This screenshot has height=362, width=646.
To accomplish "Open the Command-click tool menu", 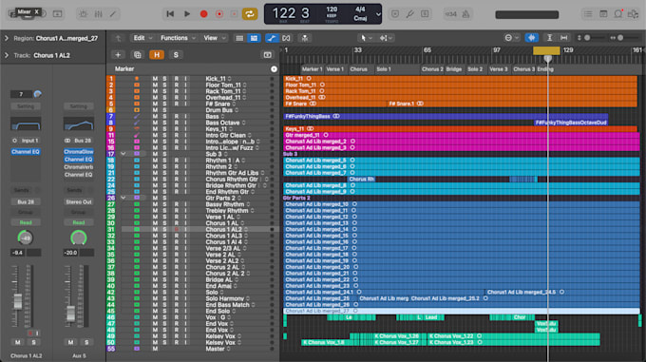I will (x=386, y=38).
